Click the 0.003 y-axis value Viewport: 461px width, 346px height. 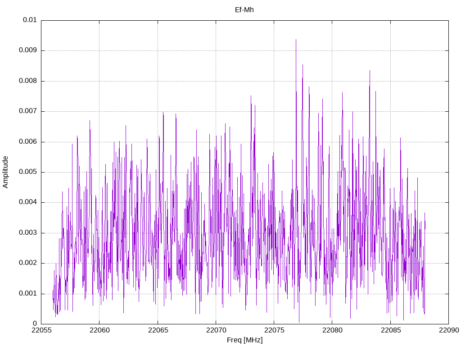28,233
